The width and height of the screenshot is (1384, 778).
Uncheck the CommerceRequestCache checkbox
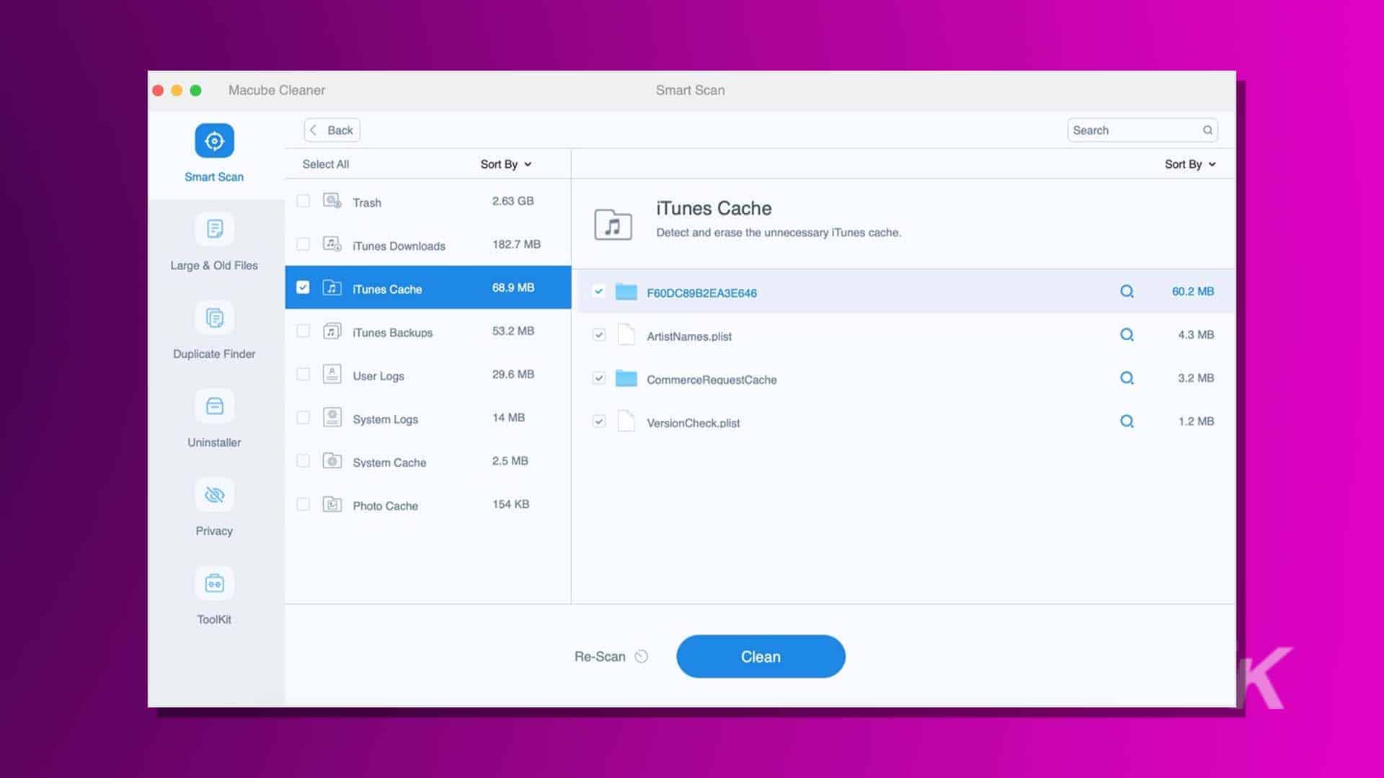tap(598, 378)
